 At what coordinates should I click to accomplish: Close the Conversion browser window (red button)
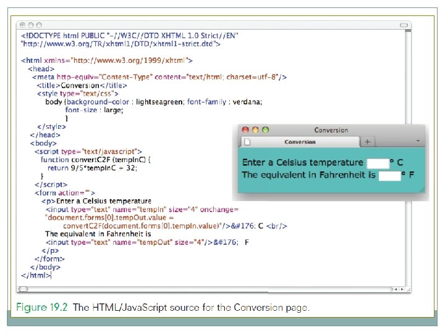[245, 129]
